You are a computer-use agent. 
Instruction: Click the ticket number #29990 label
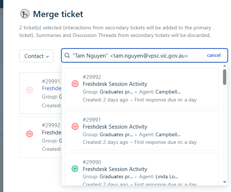click(x=92, y=162)
